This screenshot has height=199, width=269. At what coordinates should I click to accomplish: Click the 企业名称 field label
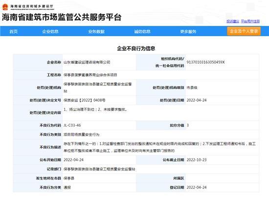pyautogui.click(x=54, y=62)
